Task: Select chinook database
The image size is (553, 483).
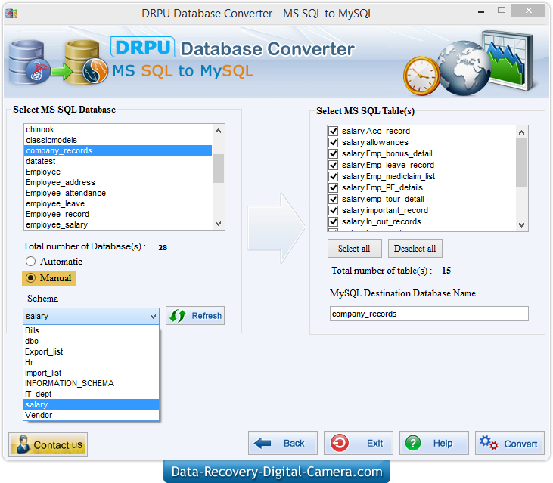Action: pos(118,129)
